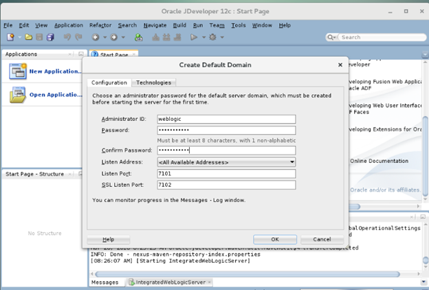Click the Save toolbar icon
The image size is (429, 290).
(x=39, y=37)
